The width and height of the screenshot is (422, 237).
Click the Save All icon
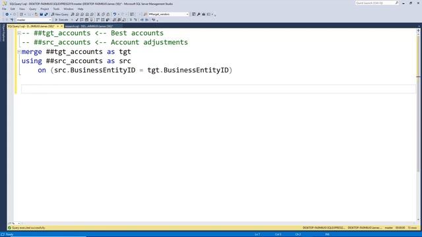(46, 14)
